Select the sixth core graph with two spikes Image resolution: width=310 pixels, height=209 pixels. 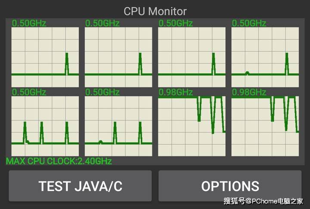118,126
